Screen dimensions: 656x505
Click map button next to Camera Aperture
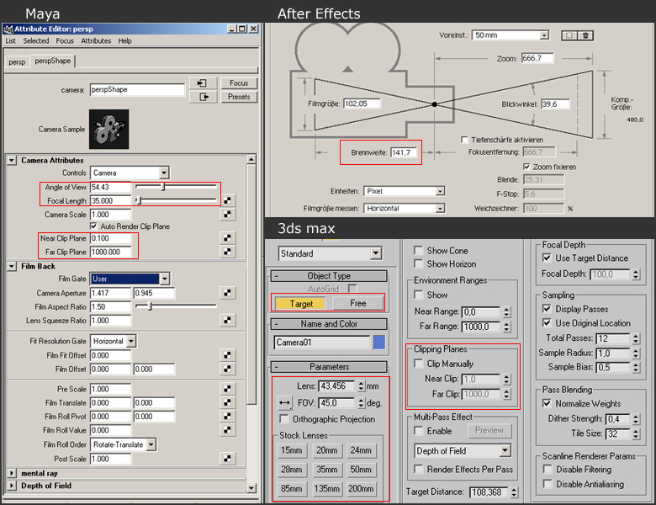coord(228,293)
